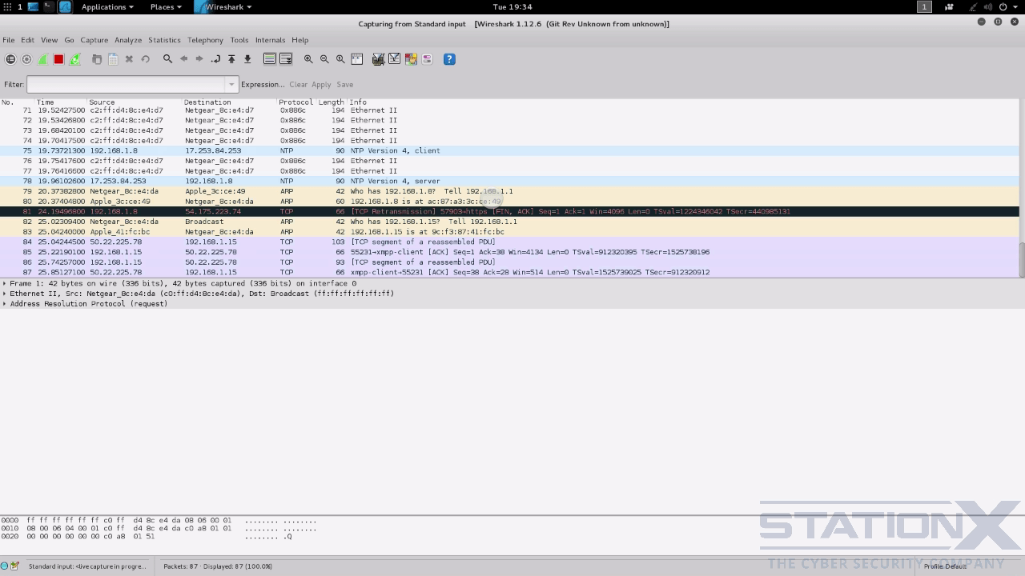
Task: Go to packet number icon
Action: click(x=215, y=59)
